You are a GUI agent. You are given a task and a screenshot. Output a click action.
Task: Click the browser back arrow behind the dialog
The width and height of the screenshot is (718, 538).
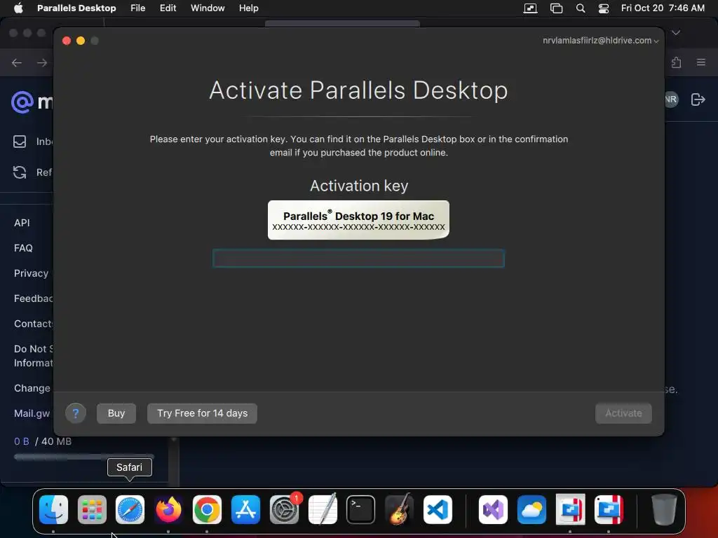17,62
